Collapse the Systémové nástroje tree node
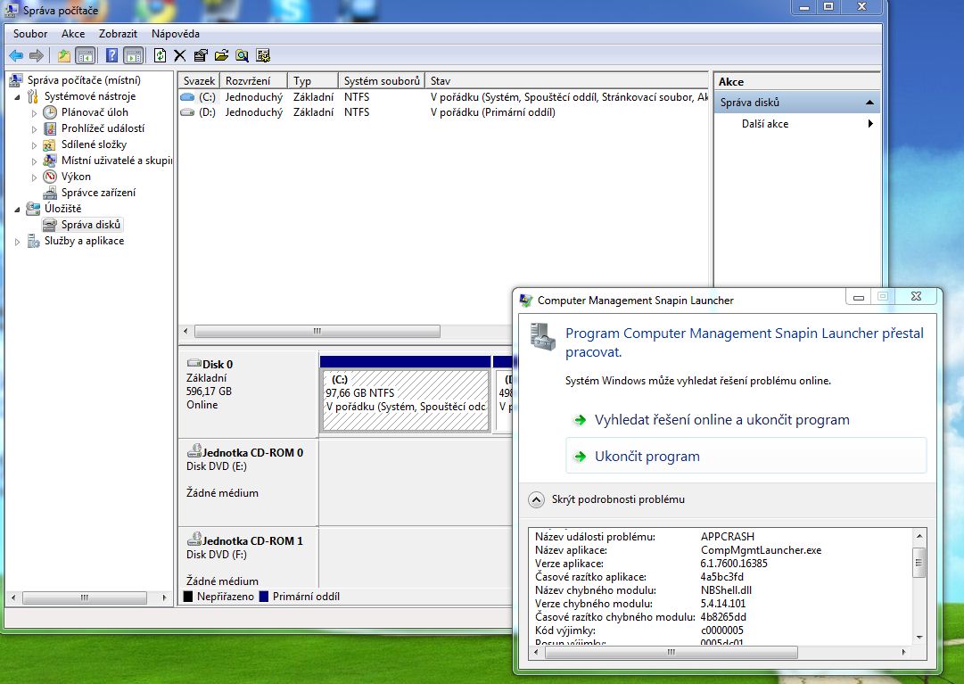The width and height of the screenshot is (964, 684). pos(17,97)
